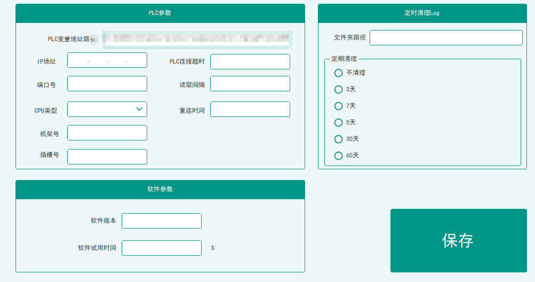The image size is (535, 282).
Task: Focus the PLC变量地址路径 field
Action: 197,40
